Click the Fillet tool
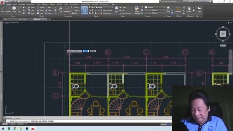Viewport: 233px width, 131px height. pyautogui.click(x=48, y=10)
